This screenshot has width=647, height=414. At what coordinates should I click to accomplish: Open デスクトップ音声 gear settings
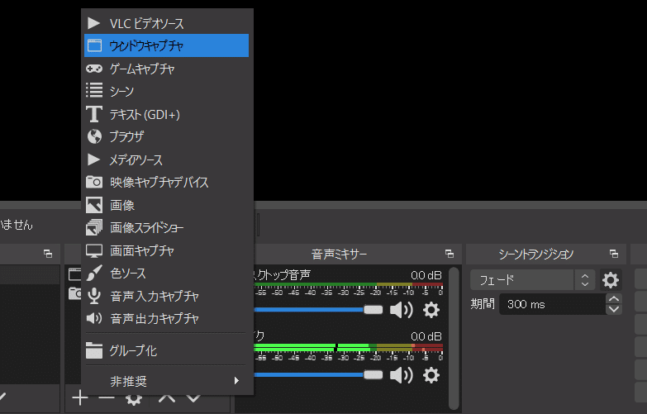[431, 310]
